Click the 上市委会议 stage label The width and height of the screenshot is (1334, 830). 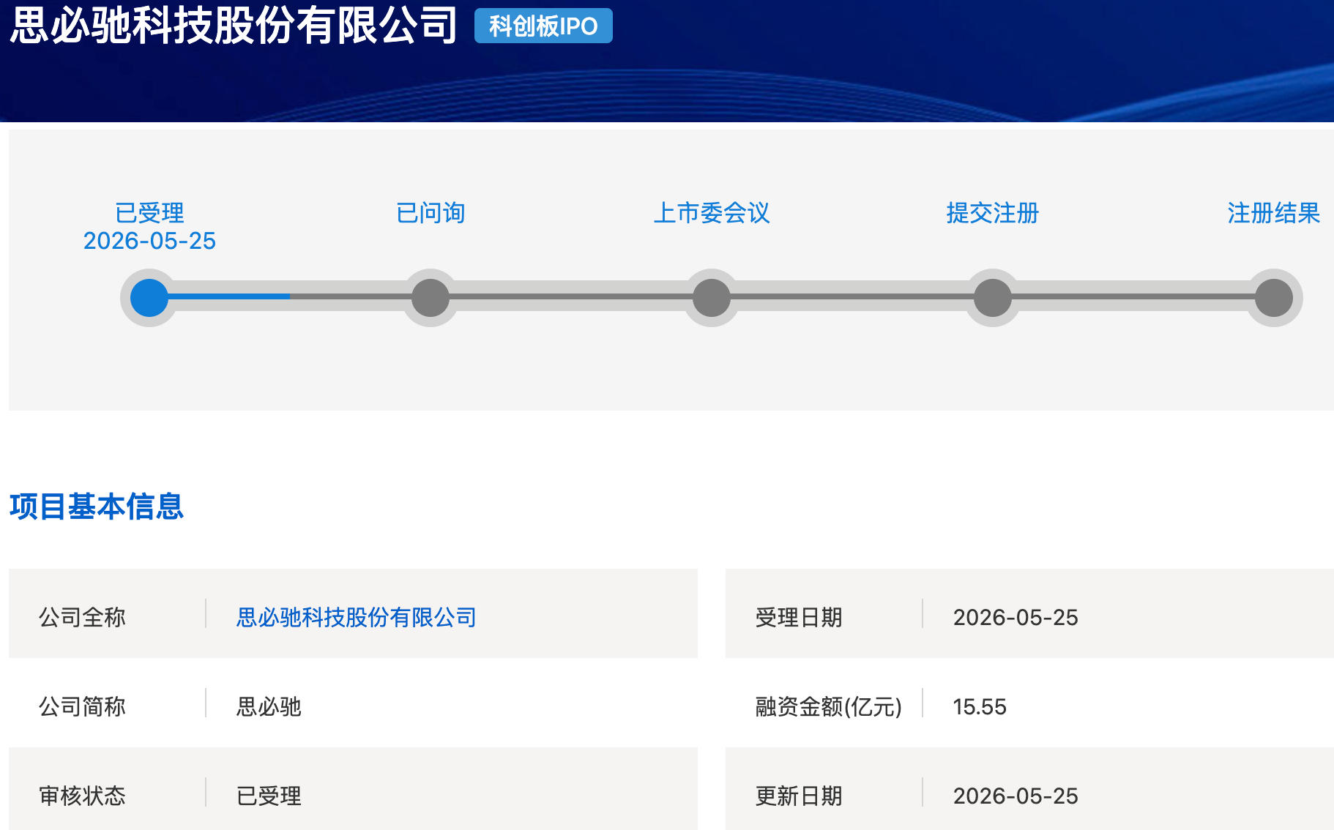(x=712, y=213)
